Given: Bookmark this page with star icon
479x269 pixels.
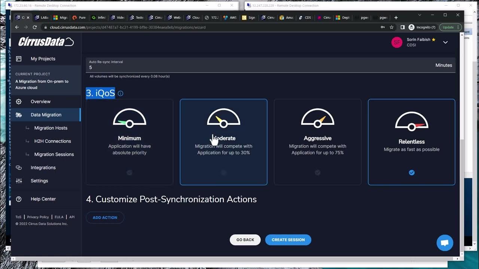Looking at the screenshot, I should point(391,27).
